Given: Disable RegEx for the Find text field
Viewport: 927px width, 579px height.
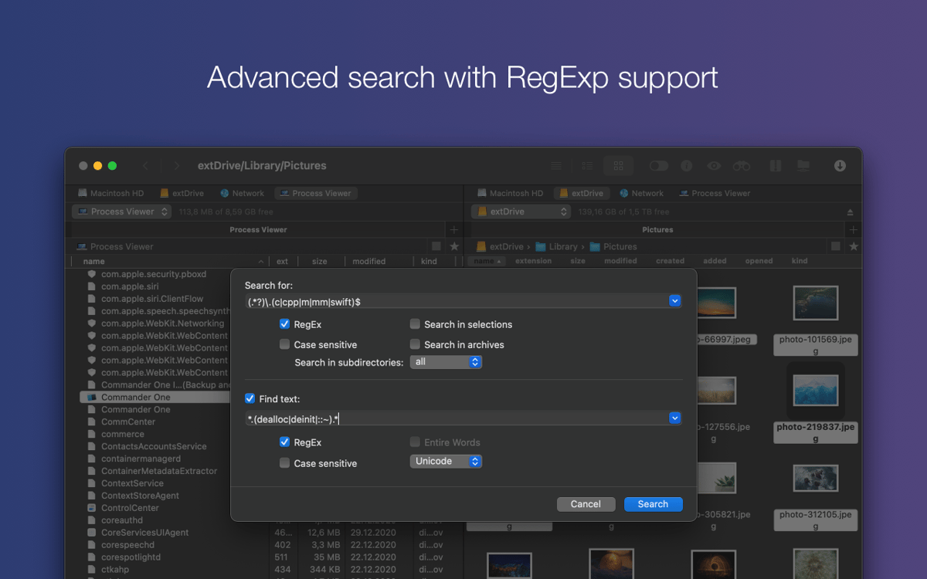Looking at the screenshot, I should click(285, 442).
